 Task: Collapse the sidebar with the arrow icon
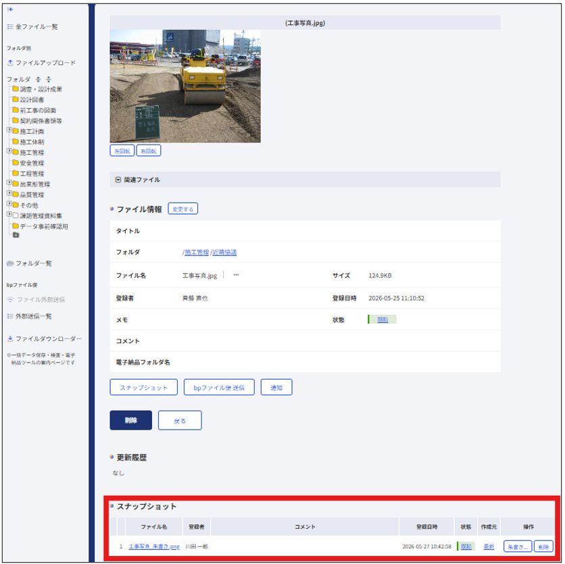(x=10, y=9)
